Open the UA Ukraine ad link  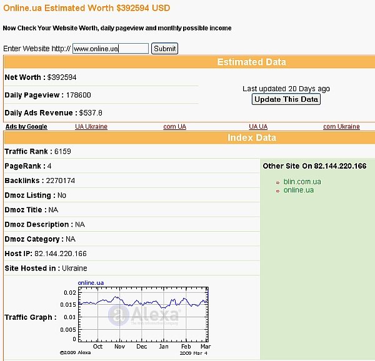91,127
